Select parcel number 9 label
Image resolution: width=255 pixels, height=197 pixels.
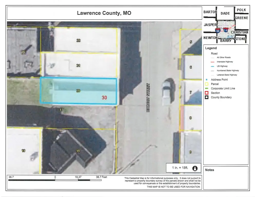[191, 152]
